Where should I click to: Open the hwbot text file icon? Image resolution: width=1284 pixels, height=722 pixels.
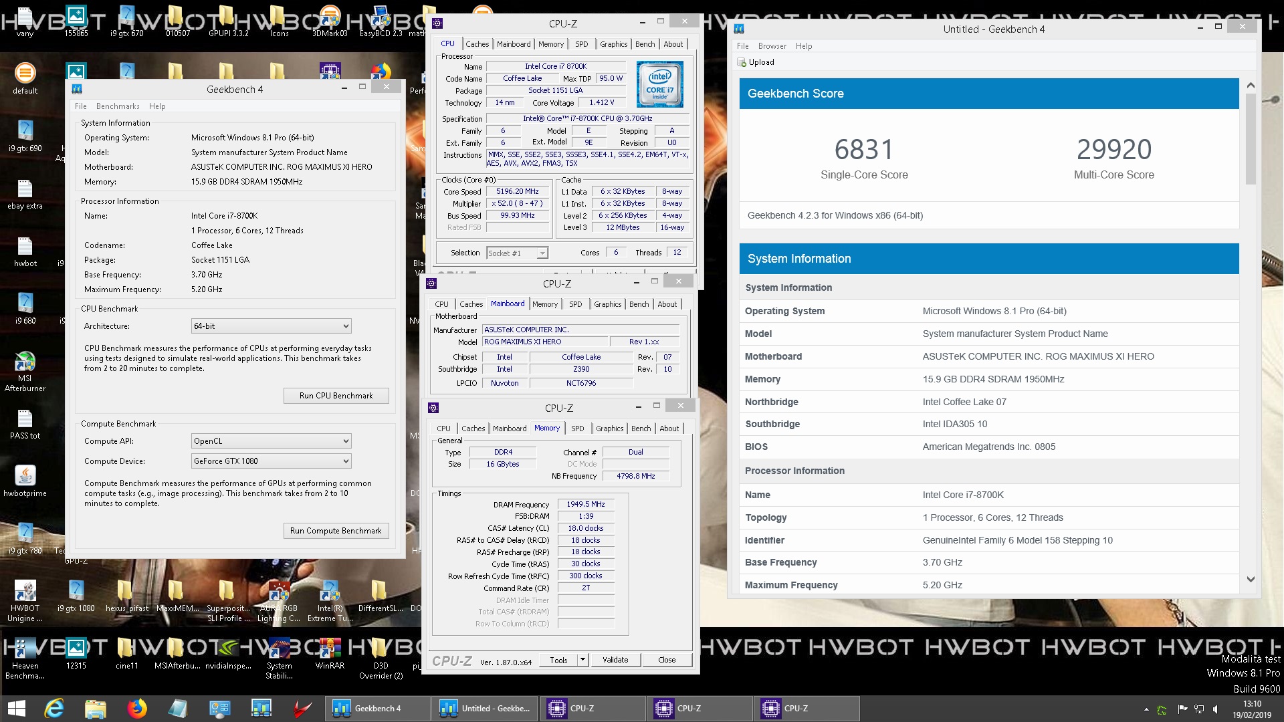tap(25, 251)
